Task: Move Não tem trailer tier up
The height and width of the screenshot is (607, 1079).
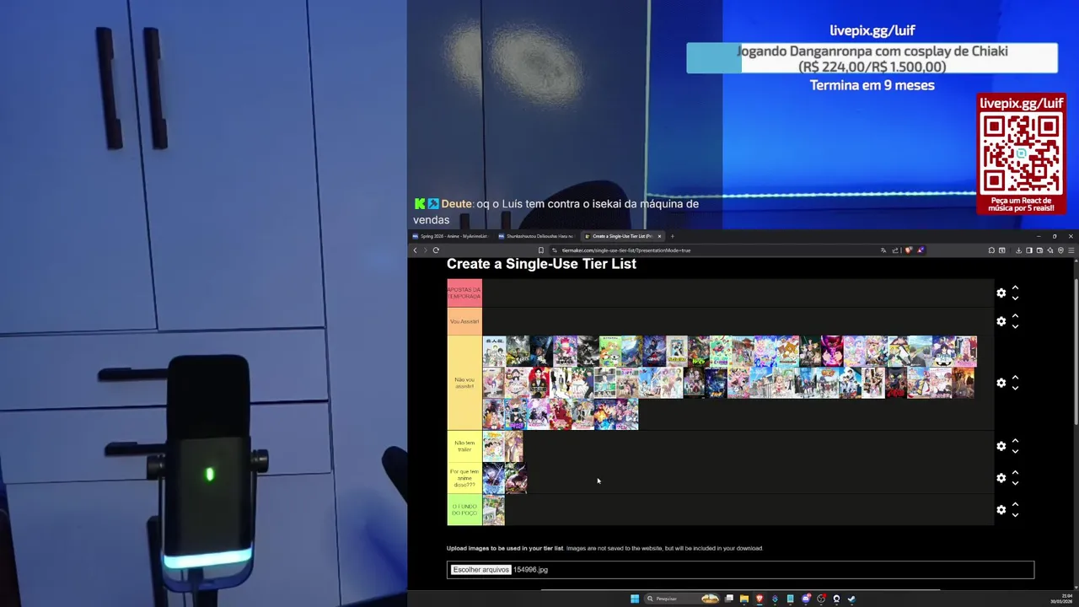Action: [x=1015, y=441]
